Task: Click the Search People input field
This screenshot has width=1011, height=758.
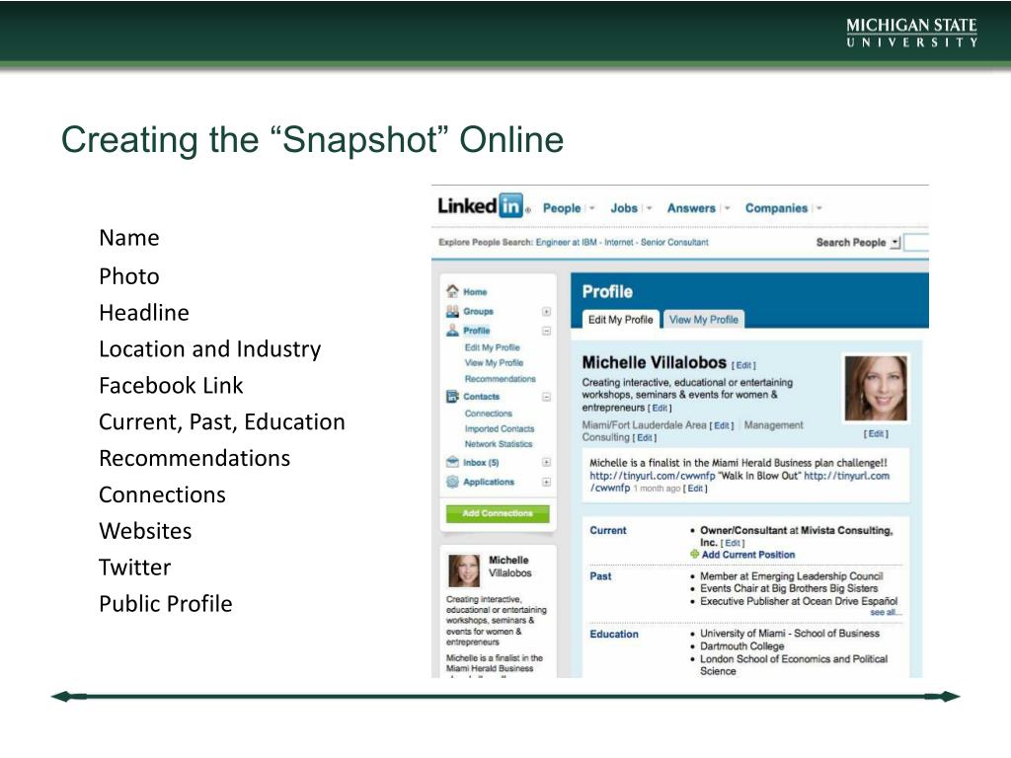Action: click(x=916, y=243)
